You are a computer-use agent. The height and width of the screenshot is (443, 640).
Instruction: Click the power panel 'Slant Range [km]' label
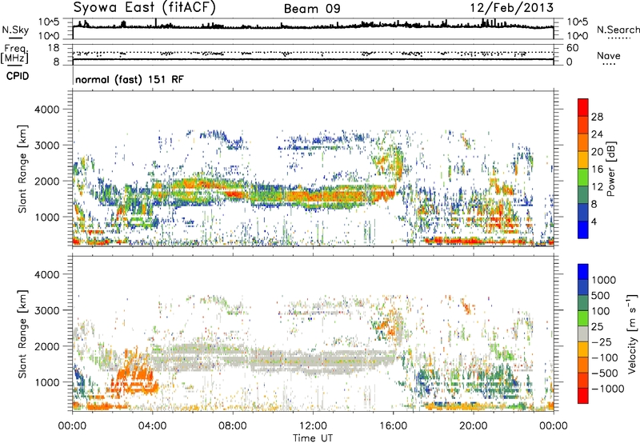coord(22,169)
